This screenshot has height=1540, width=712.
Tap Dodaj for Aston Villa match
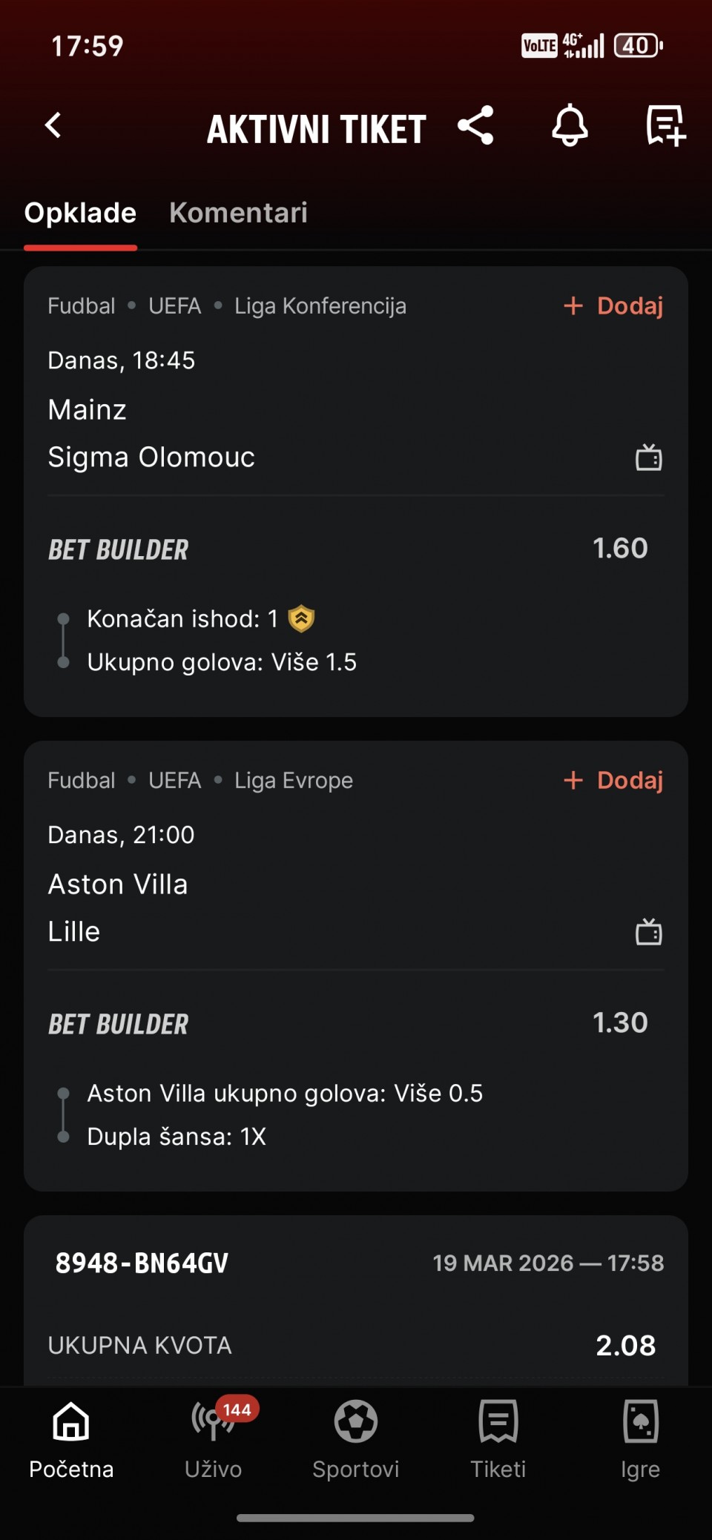coord(614,780)
